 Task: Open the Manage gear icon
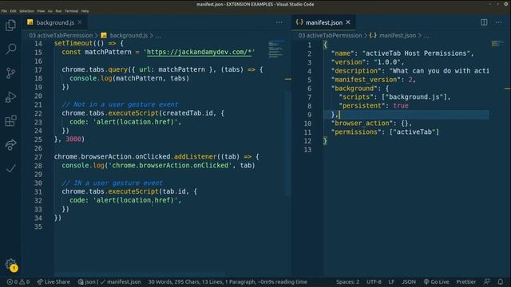tap(10, 264)
